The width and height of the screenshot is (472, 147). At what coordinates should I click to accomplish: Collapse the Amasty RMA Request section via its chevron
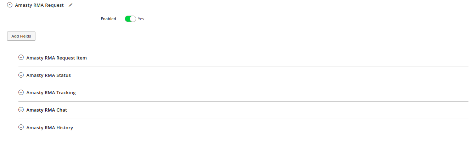(x=10, y=5)
